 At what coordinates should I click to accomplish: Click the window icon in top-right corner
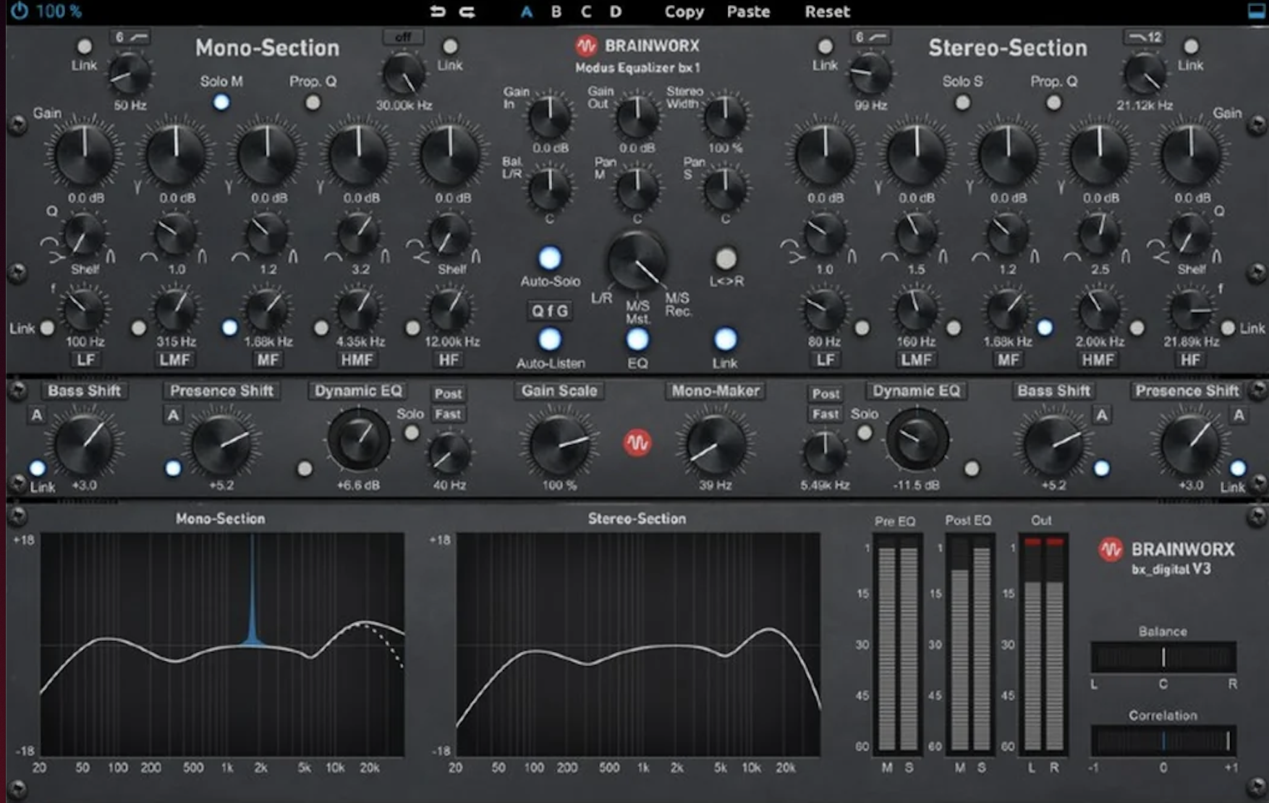1257,11
